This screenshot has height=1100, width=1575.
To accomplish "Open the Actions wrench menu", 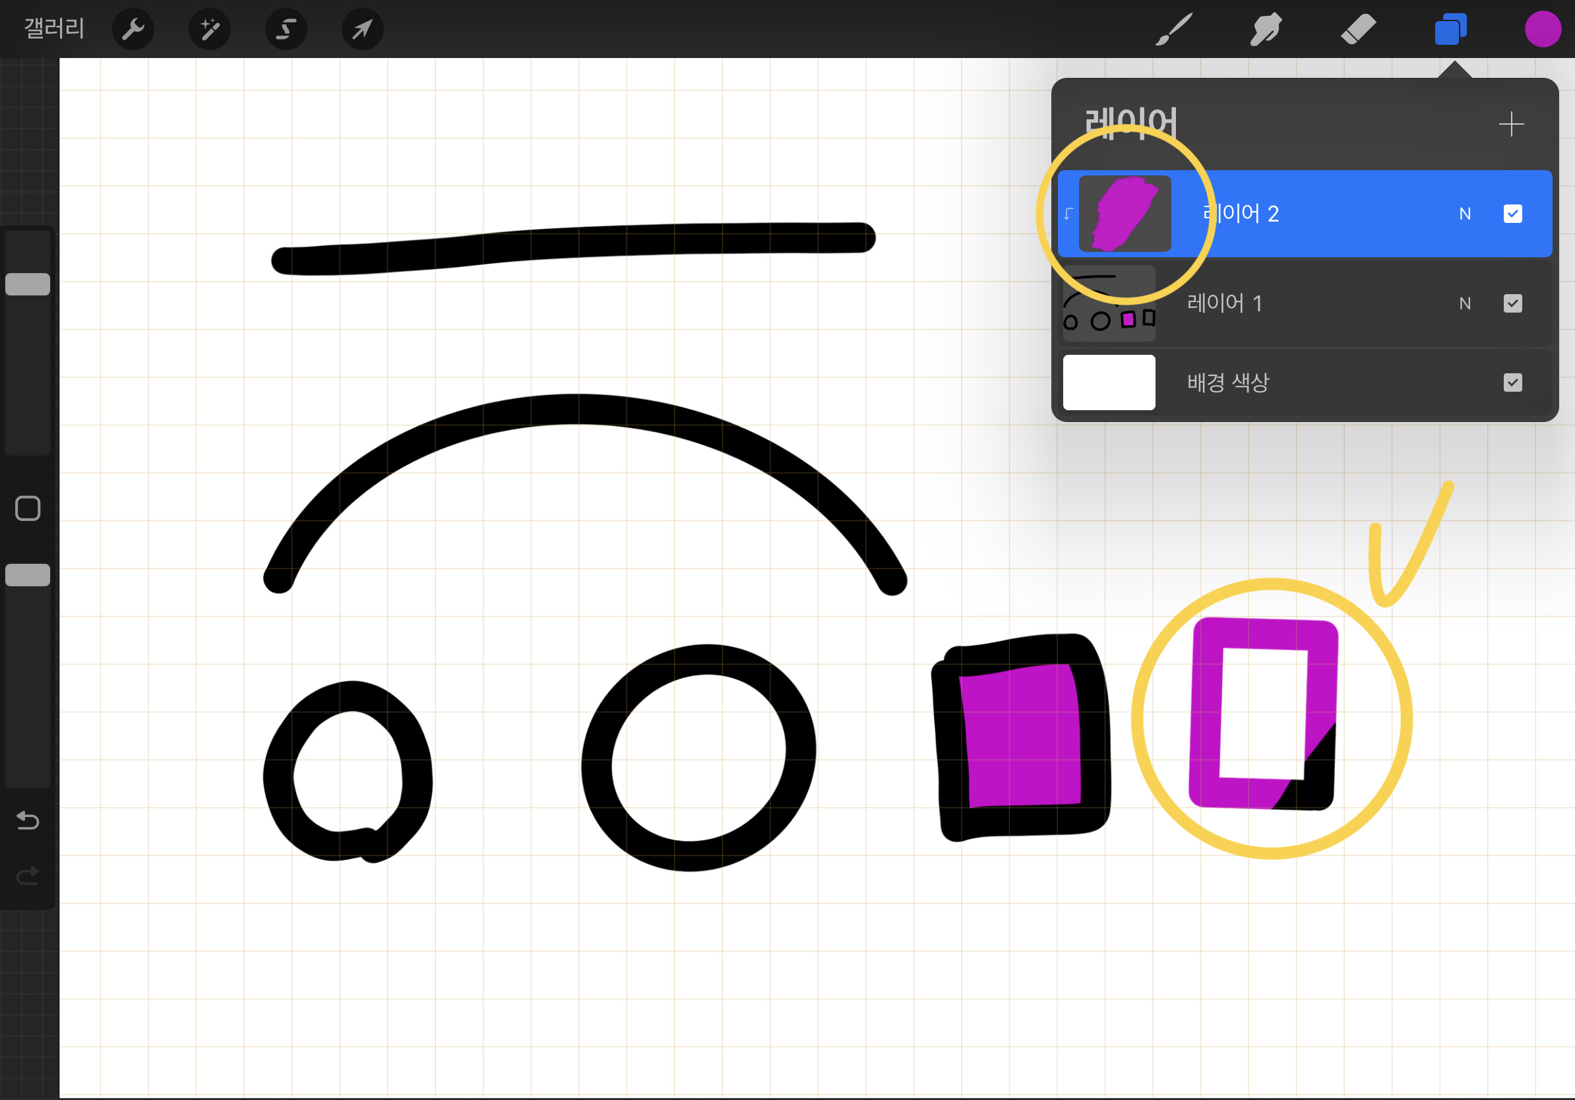I will 133,30.
